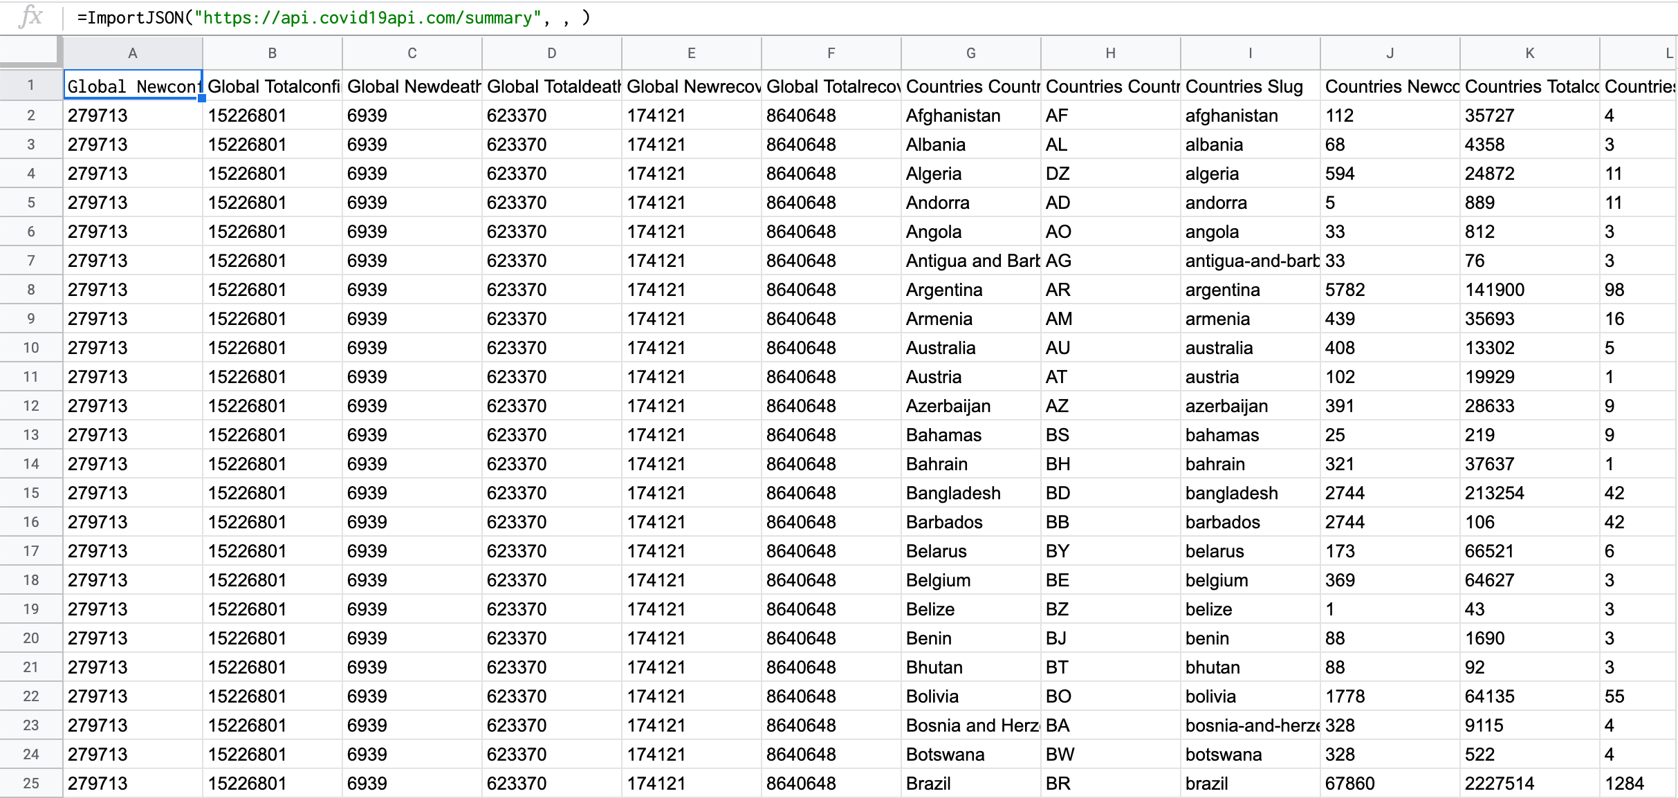1678x798 pixels.
Task: Select row 10 header
Action: [30, 347]
